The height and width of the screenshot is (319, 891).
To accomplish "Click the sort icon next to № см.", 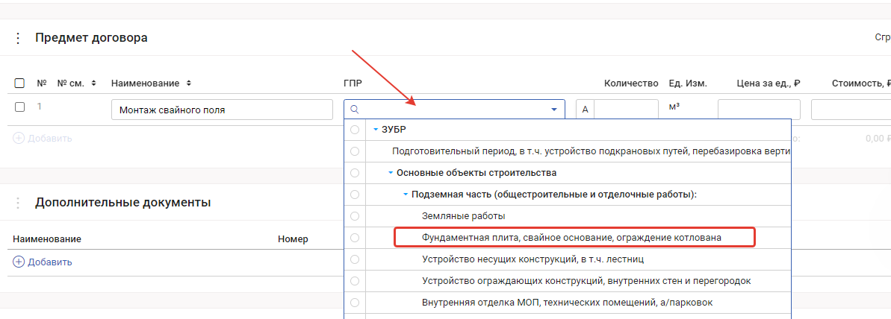I will pos(93,83).
